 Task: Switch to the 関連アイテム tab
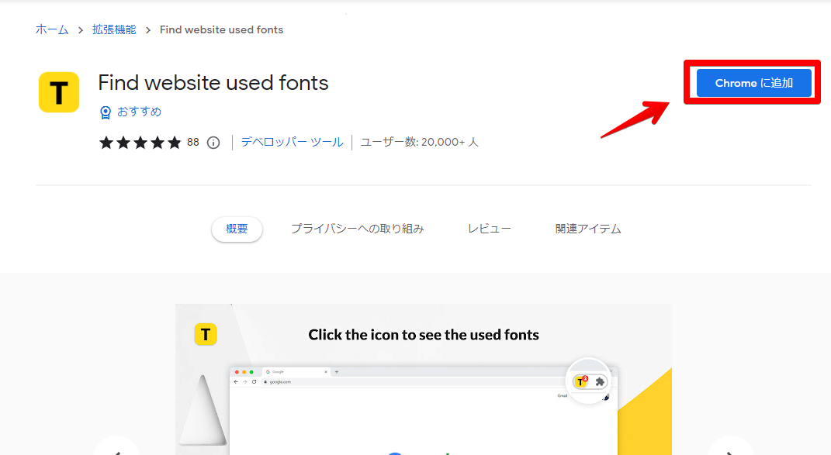[587, 229]
